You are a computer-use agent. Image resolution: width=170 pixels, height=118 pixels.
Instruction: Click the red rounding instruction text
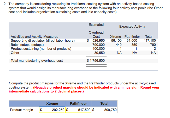point(84,89)
